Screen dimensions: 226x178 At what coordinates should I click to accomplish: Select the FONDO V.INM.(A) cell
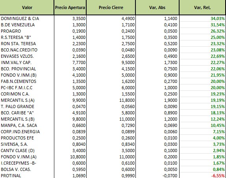point(27,157)
